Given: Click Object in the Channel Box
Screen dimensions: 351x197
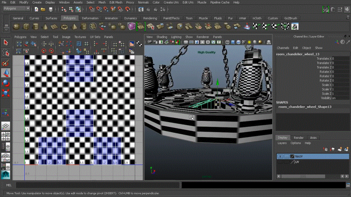Looking at the screenshot, I should pos(306,48).
